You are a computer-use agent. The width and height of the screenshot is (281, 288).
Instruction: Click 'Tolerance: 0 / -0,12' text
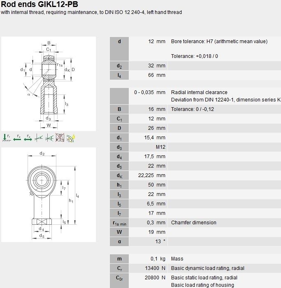193,109
